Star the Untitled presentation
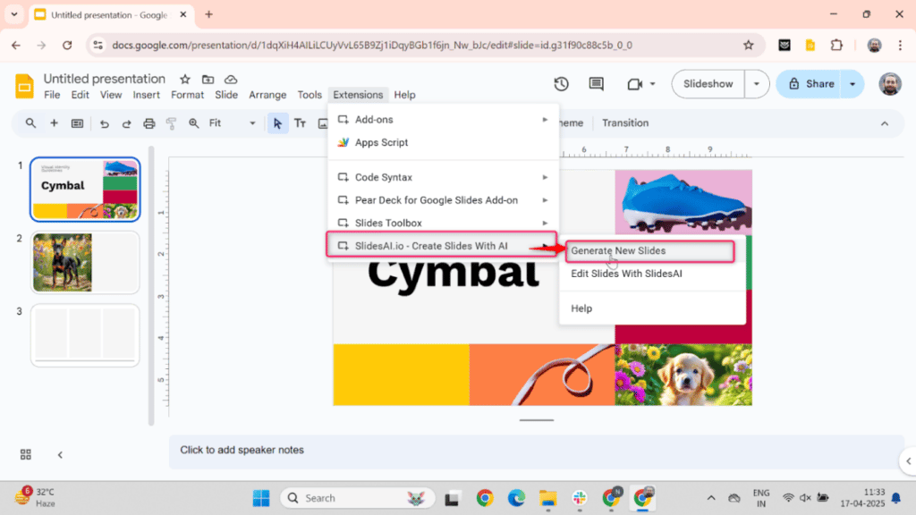This screenshot has width=916, height=515. [185, 78]
